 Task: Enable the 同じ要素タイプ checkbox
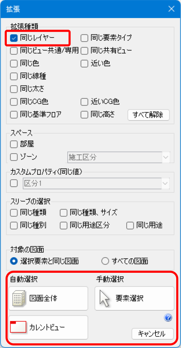click(84, 38)
